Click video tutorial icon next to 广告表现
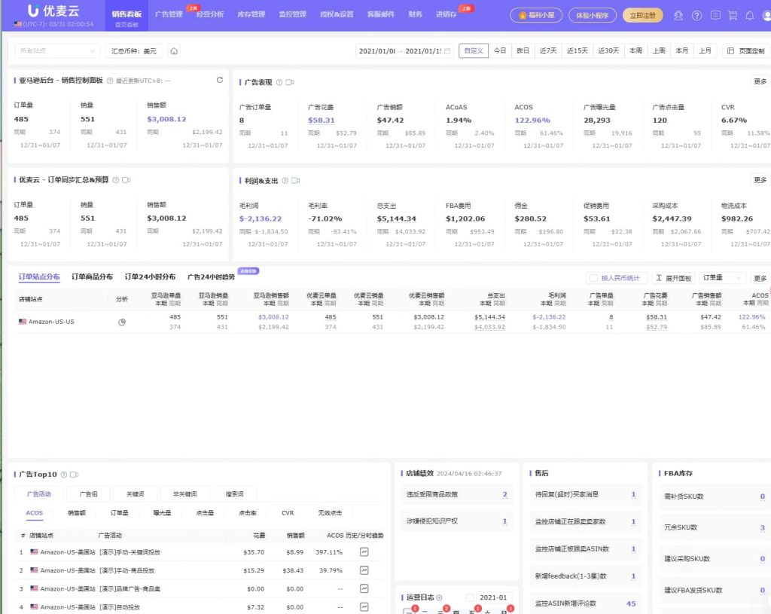The image size is (771, 614). pos(290,82)
